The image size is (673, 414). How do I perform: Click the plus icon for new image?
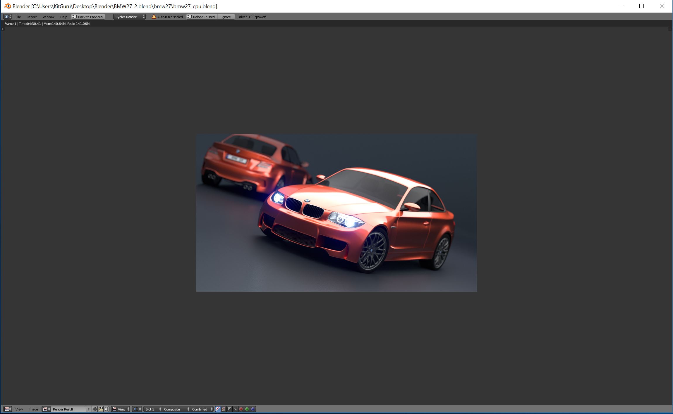coord(95,409)
